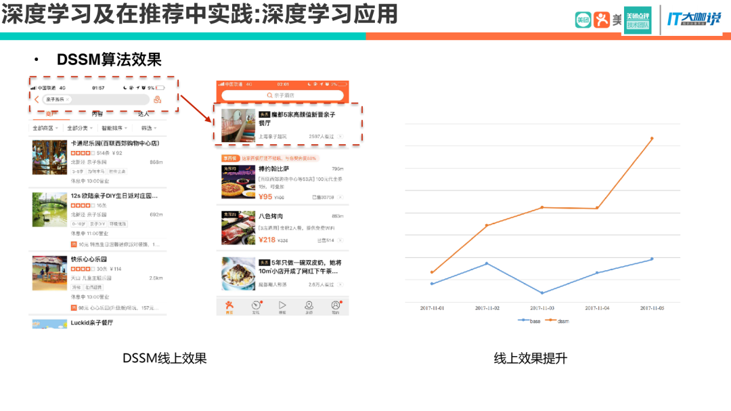Open the 筛选 filter dropdown
The width and height of the screenshot is (731, 411).
click(x=149, y=128)
